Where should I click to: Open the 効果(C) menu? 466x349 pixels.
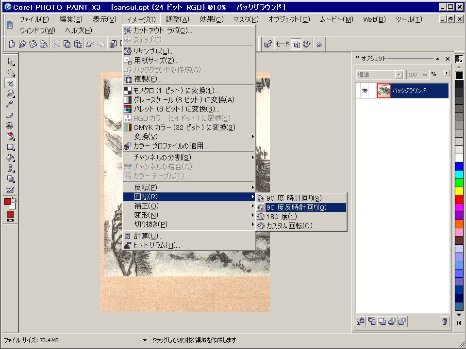click(212, 19)
